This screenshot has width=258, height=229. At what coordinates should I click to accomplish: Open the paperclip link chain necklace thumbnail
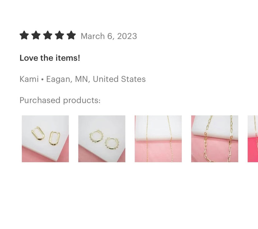(x=215, y=139)
